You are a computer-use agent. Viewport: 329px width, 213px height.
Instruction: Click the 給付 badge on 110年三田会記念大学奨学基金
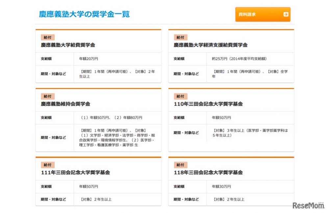pos(180,96)
